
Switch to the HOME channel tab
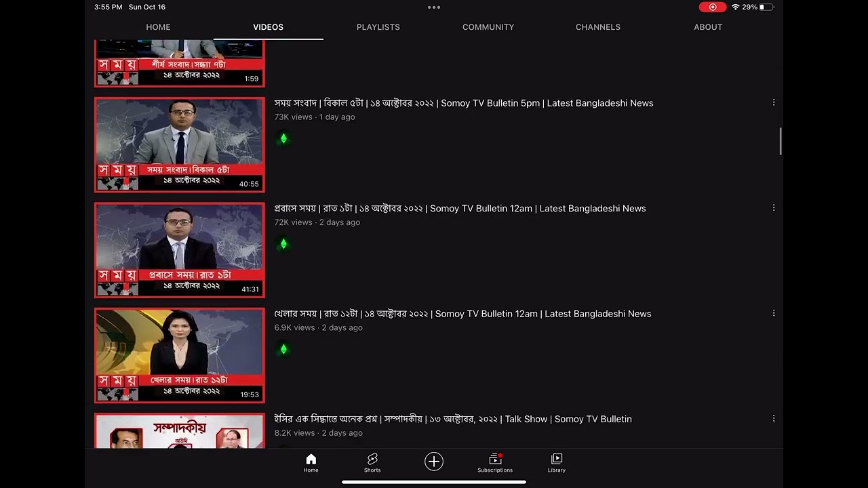158,27
